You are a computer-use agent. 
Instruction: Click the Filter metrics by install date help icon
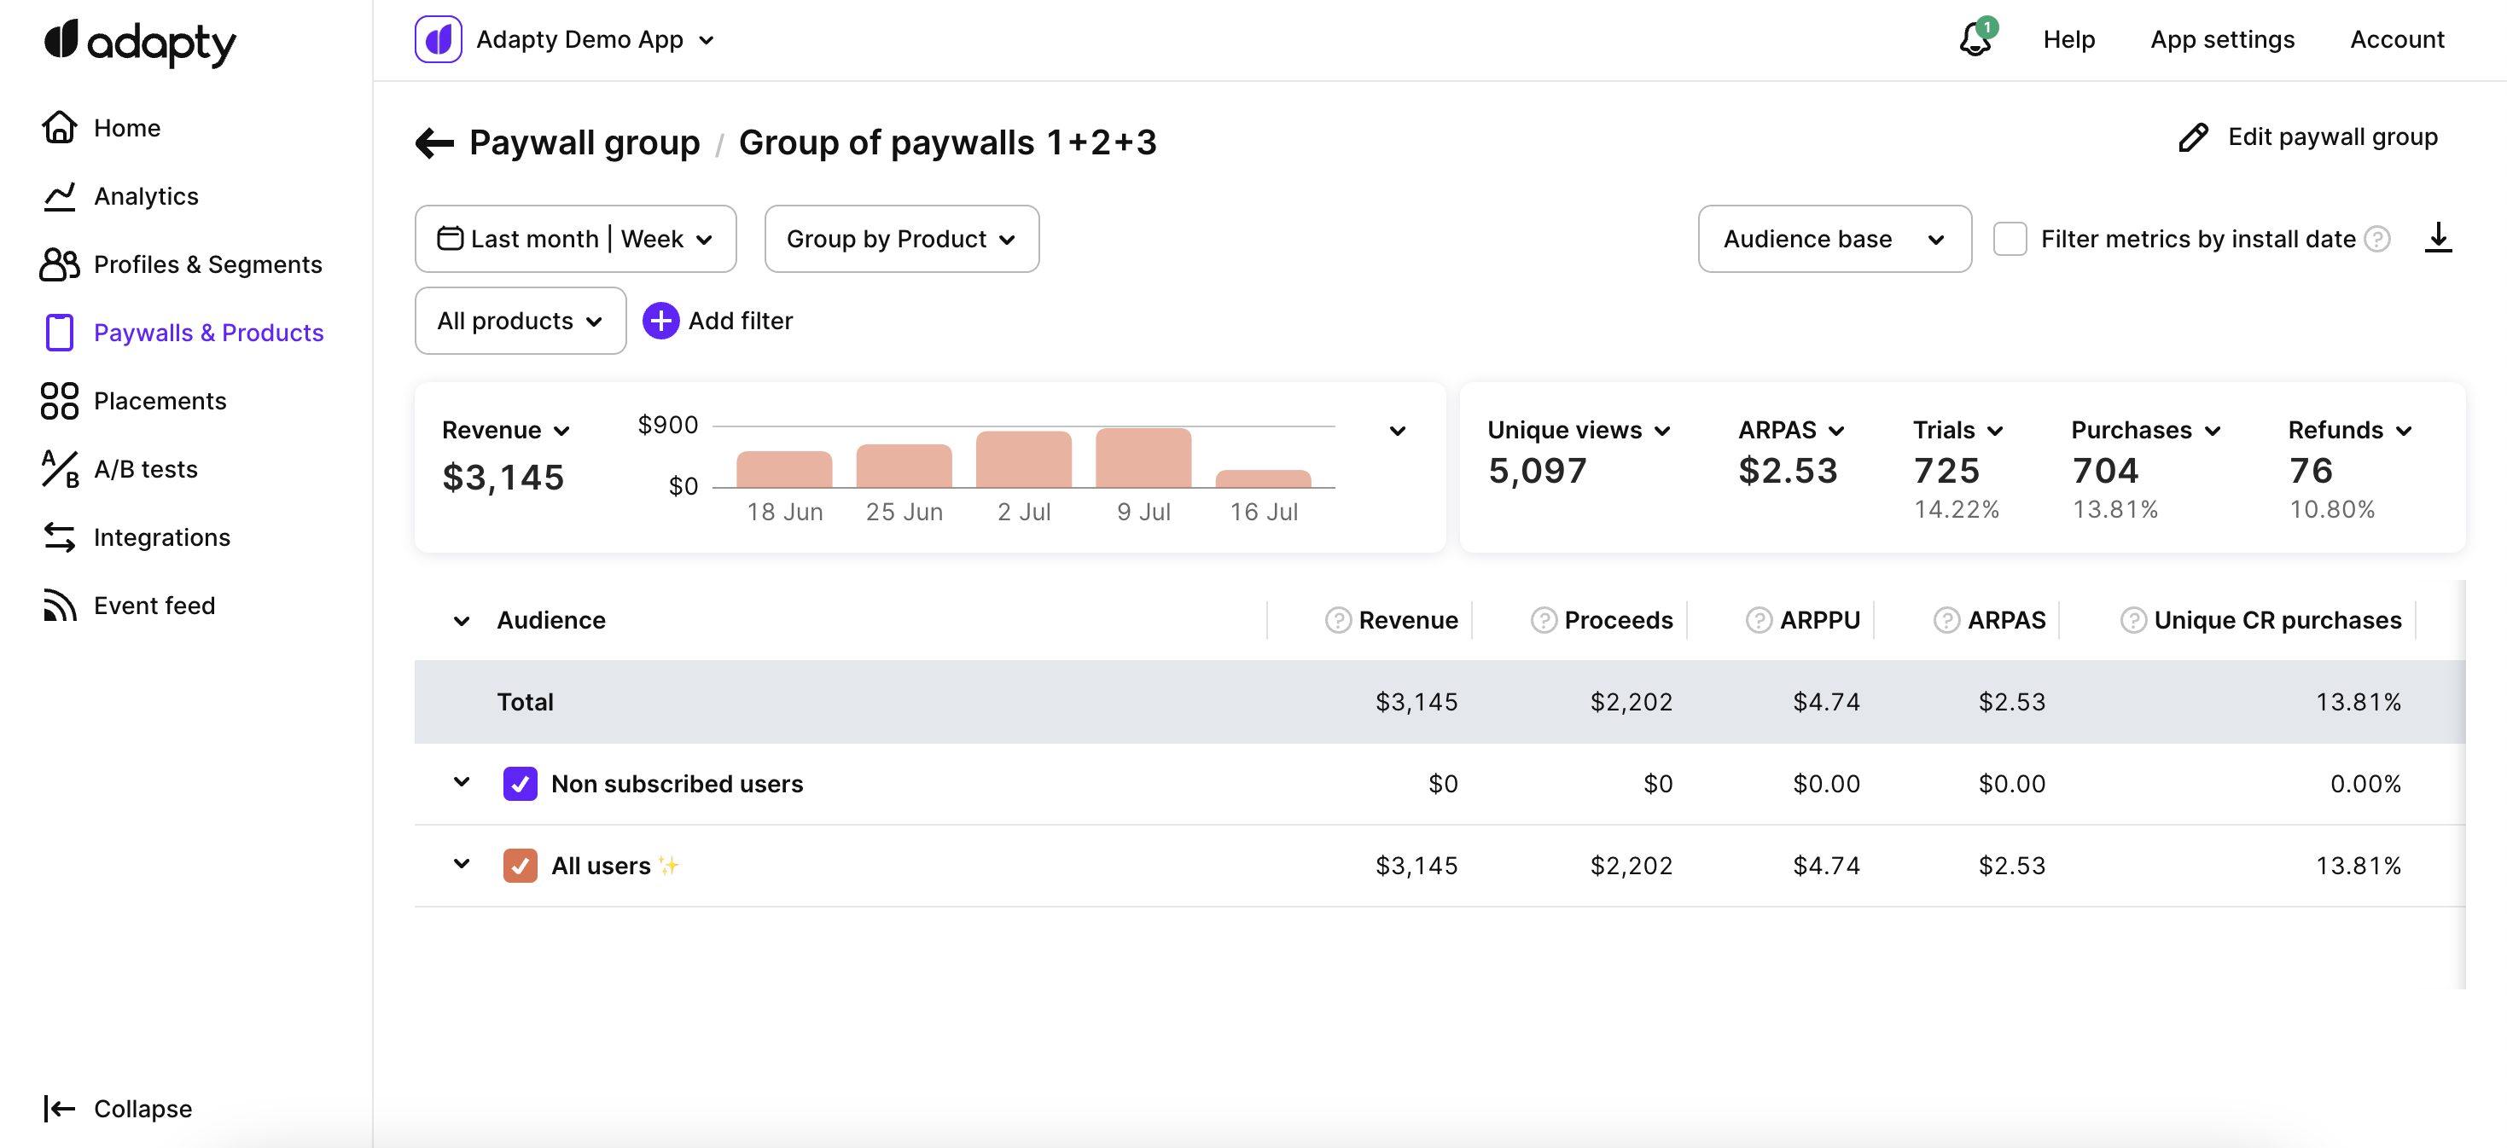[2377, 240]
